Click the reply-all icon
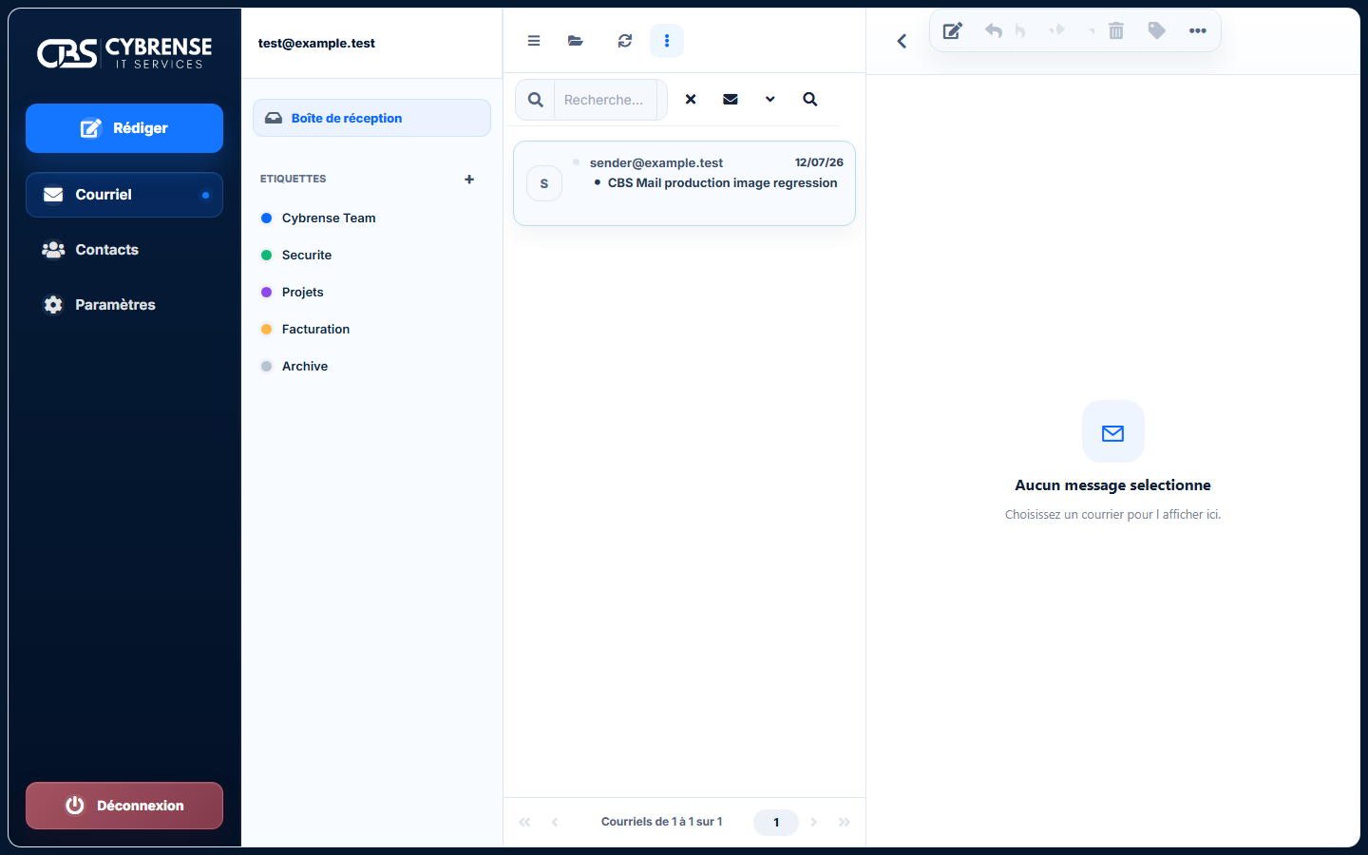 [x=1020, y=30]
